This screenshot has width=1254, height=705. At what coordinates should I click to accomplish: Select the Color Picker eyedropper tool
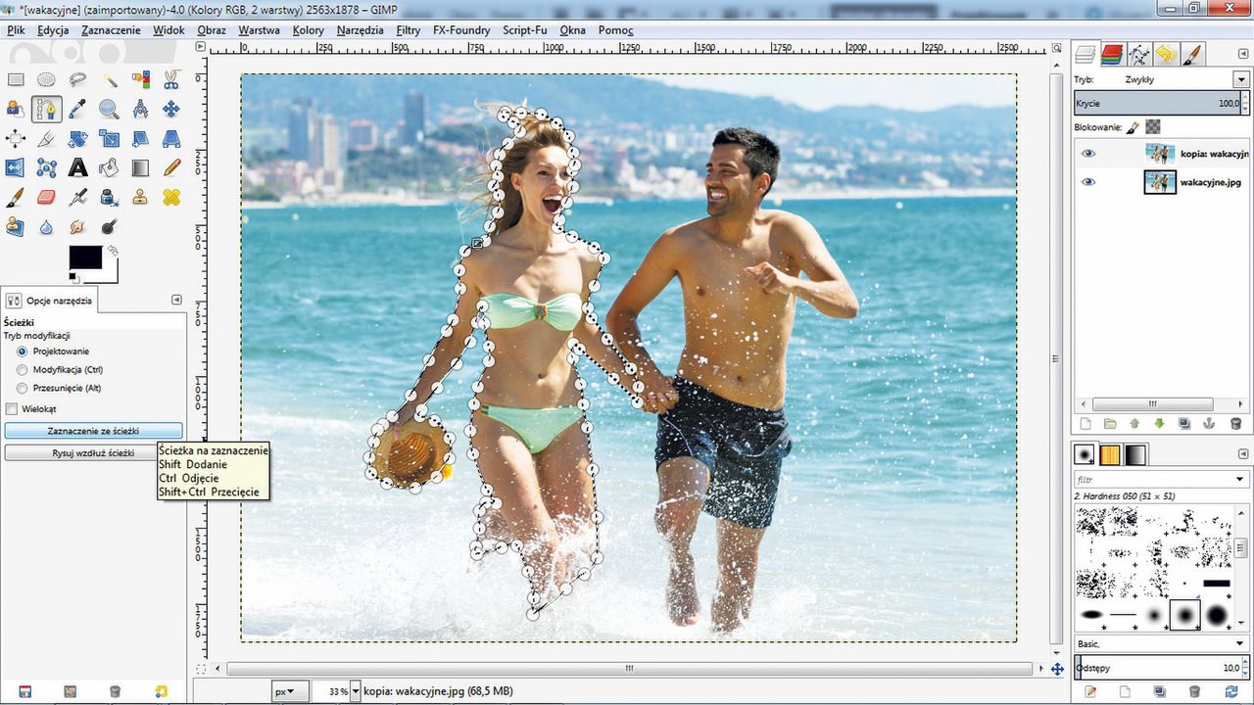(x=77, y=109)
